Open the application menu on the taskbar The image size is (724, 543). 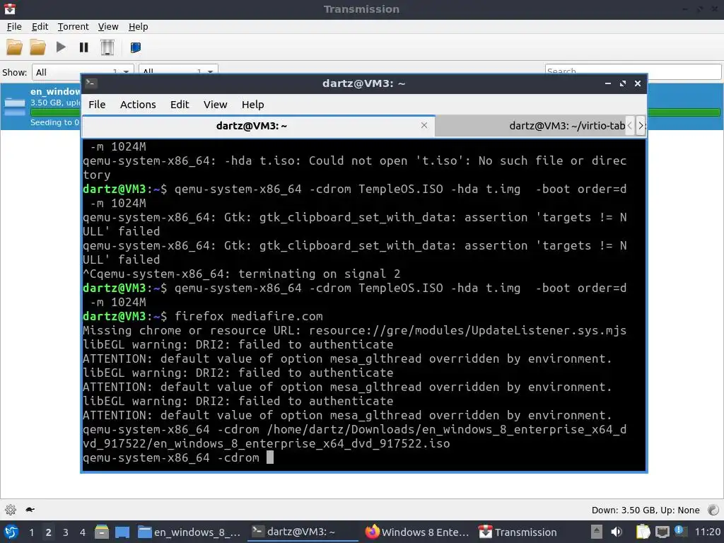(11, 532)
